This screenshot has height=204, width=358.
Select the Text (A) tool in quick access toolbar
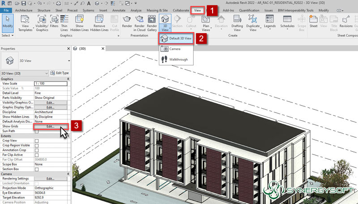[x=89, y=3]
